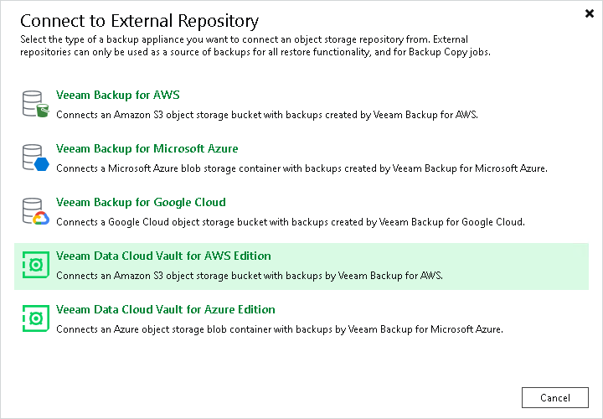Image resolution: width=603 pixels, height=419 pixels.
Task: Select Veeam Data Cloud Vault for AWS Edition
Action: coord(163,256)
